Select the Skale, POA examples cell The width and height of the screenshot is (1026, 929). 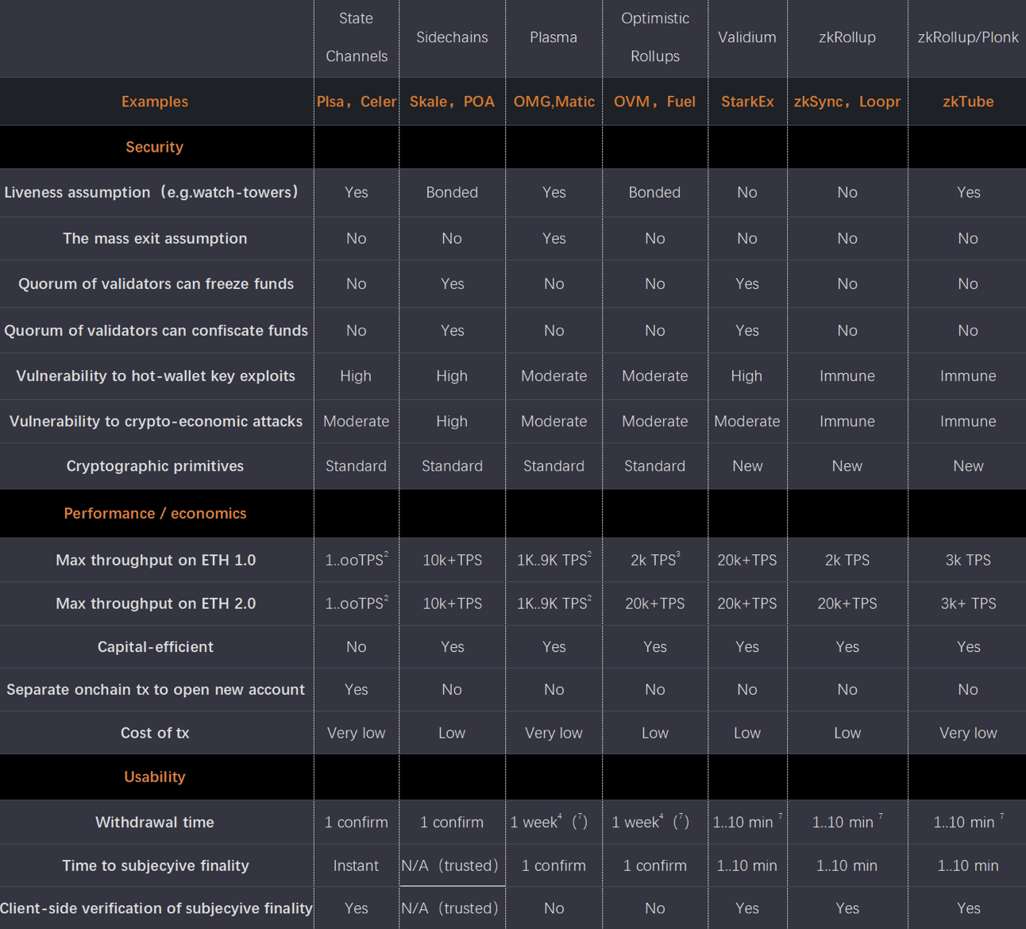452,102
